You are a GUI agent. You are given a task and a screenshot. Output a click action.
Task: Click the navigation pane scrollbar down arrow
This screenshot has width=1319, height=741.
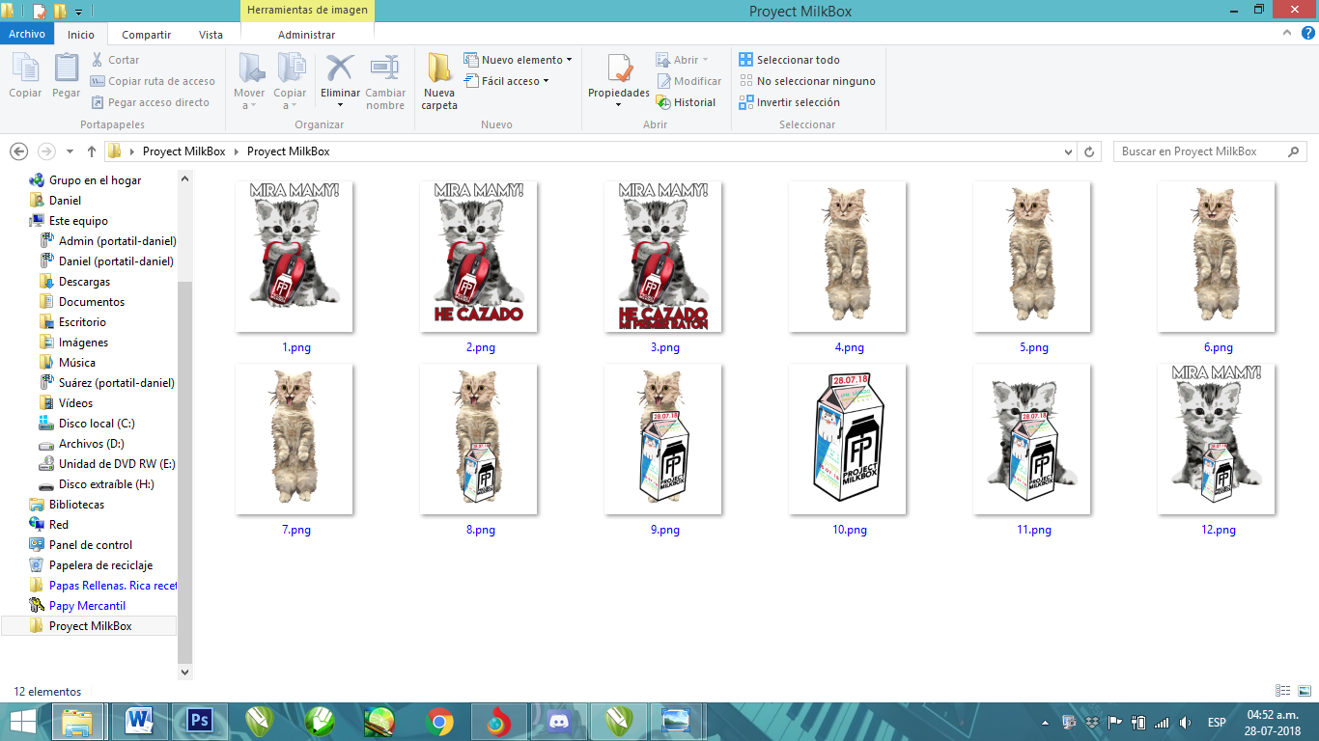(x=185, y=672)
